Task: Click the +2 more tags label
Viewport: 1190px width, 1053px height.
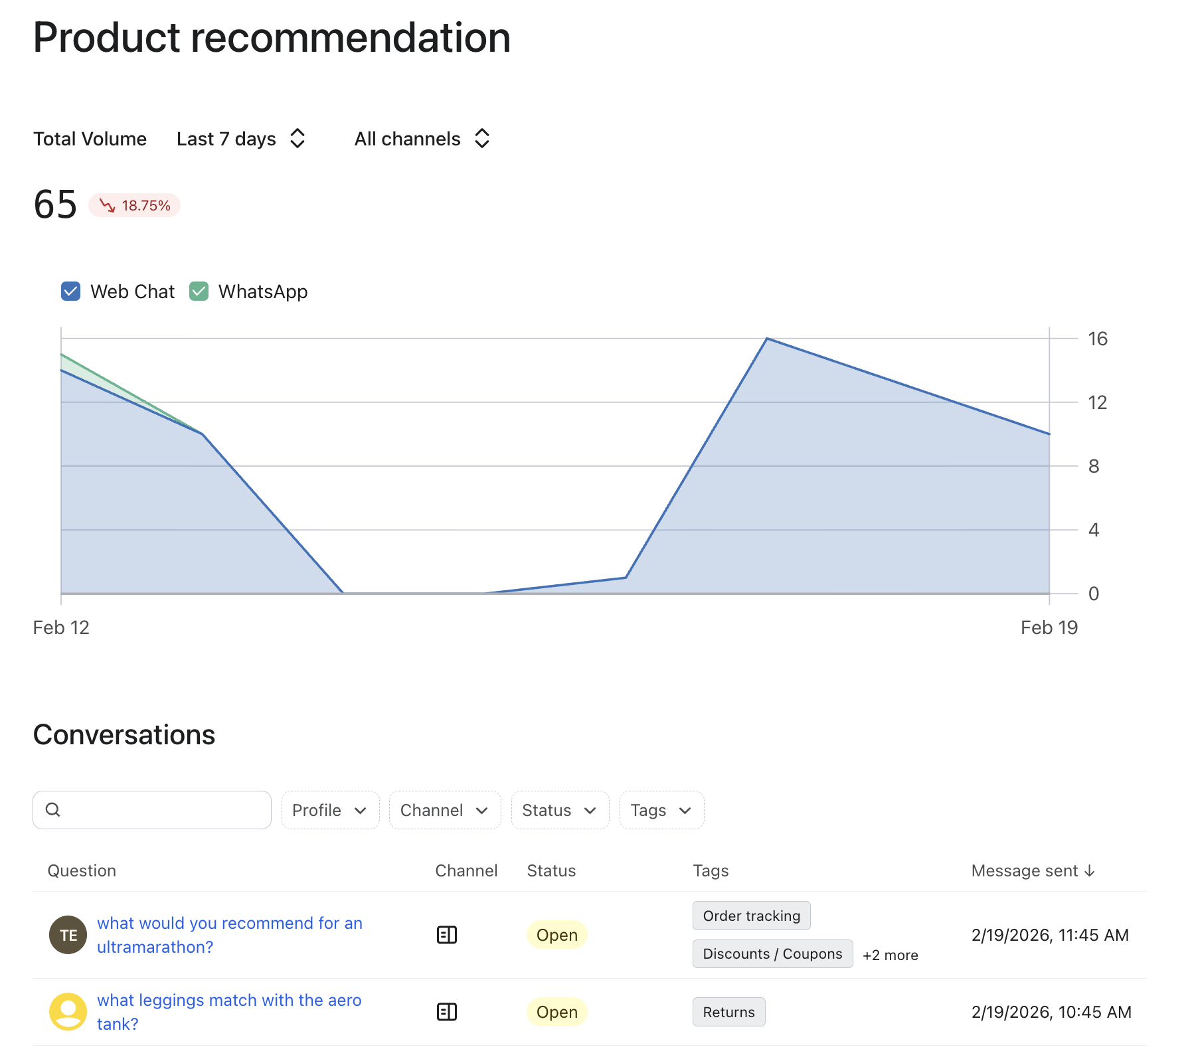Action: click(890, 955)
